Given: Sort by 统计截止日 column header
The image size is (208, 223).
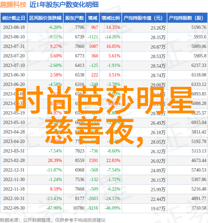Looking at the screenshot, I should click(14, 18).
